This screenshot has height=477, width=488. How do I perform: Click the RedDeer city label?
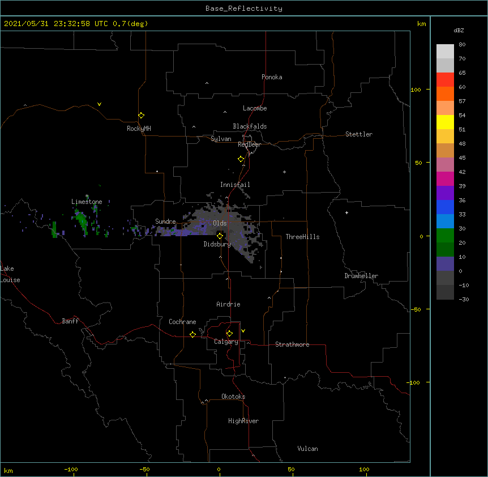[249, 144]
